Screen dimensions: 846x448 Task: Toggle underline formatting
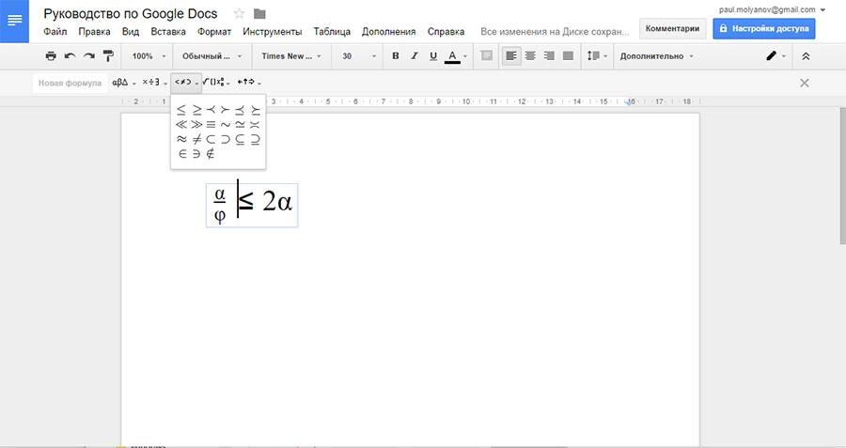pyautogui.click(x=433, y=55)
